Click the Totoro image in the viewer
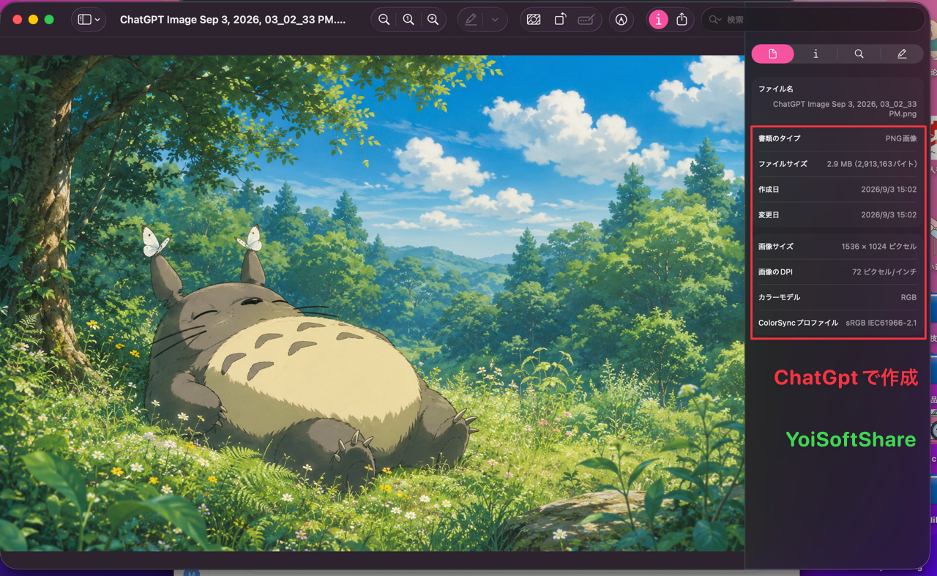The height and width of the screenshot is (576, 937). click(372, 303)
